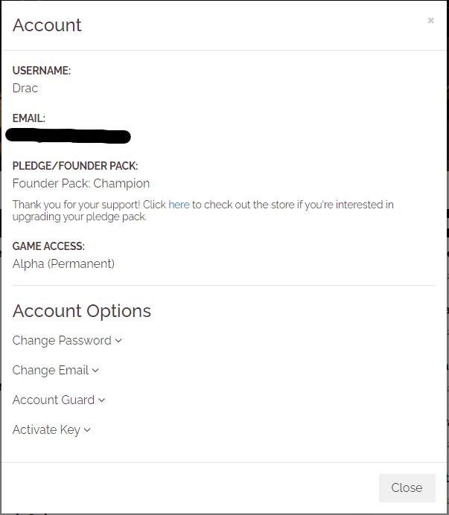The height and width of the screenshot is (515, 449).
Task: Follow the 'here' link to the store
Action: coord(179,205)
